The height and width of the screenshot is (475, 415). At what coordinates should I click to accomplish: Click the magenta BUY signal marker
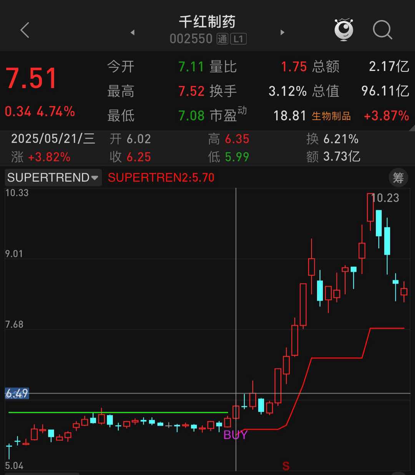(x=235, y=435)
